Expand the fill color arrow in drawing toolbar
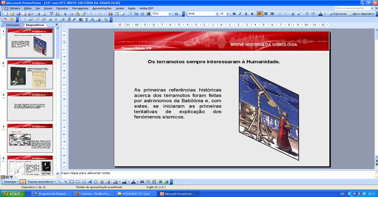 pos(120,182)
